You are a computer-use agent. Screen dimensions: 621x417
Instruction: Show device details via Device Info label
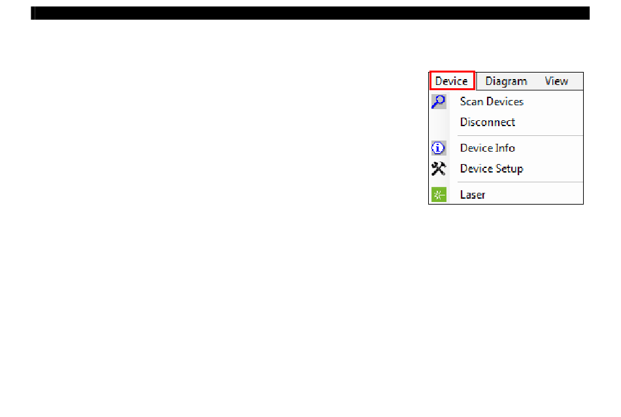[x=488, y=148]
